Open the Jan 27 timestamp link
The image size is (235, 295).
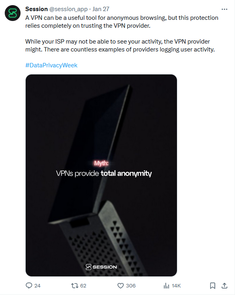101,9
